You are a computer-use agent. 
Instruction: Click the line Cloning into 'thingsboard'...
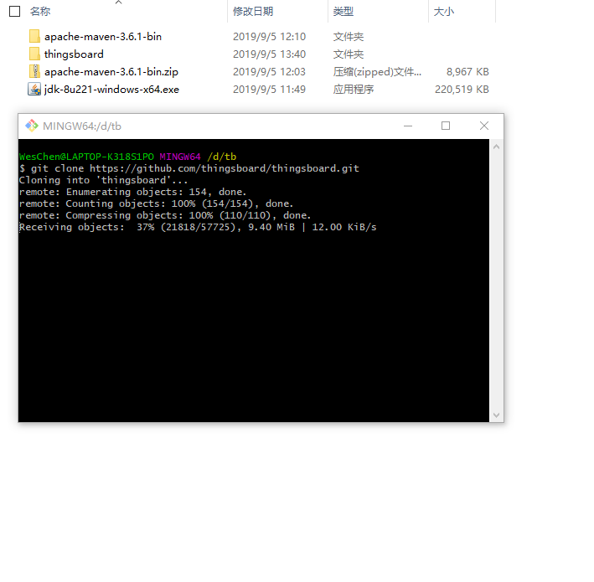click(103, 180)
